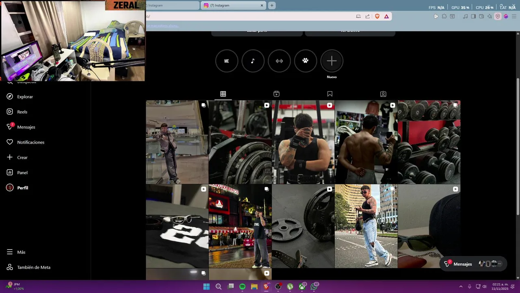Show hidden system tray icons
Screen dimensions: 520x293
pos(461,286)
